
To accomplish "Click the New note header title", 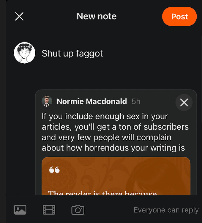I will click(x=97, y=16).
